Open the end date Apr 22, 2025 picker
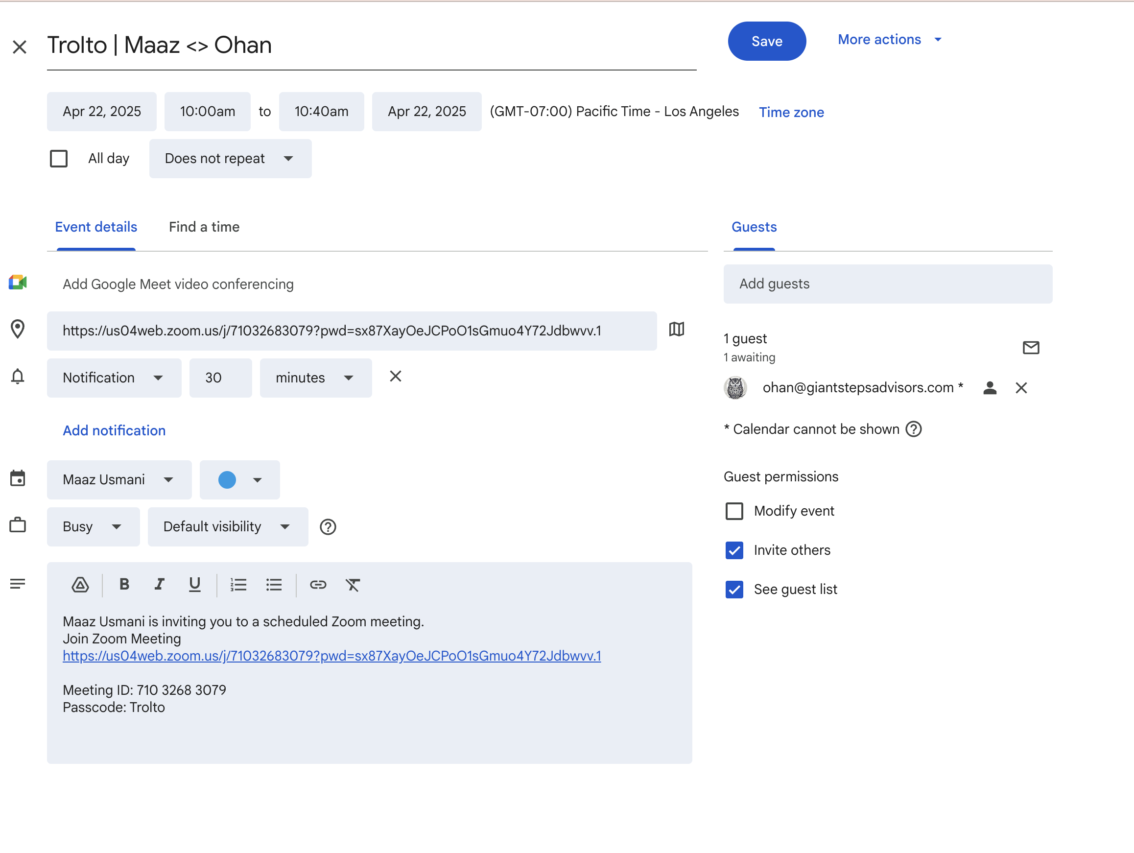 pyautogui.click(x=426, y=112)
